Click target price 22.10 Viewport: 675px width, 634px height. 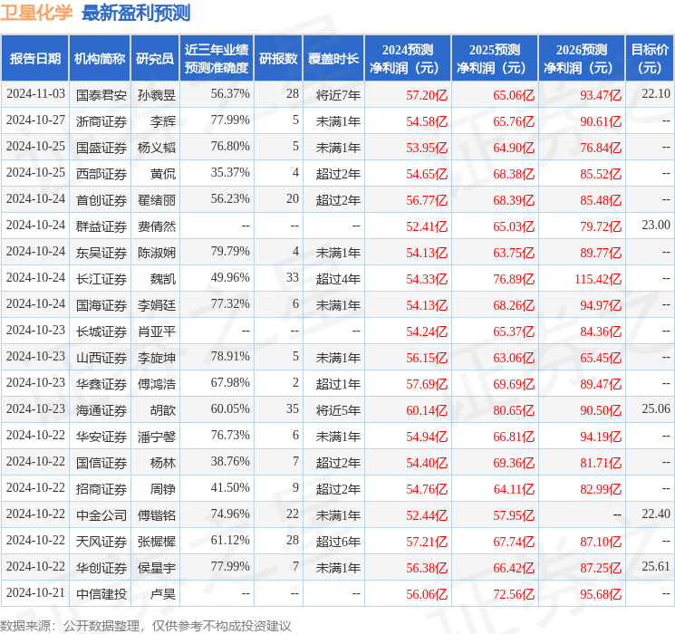656,93
